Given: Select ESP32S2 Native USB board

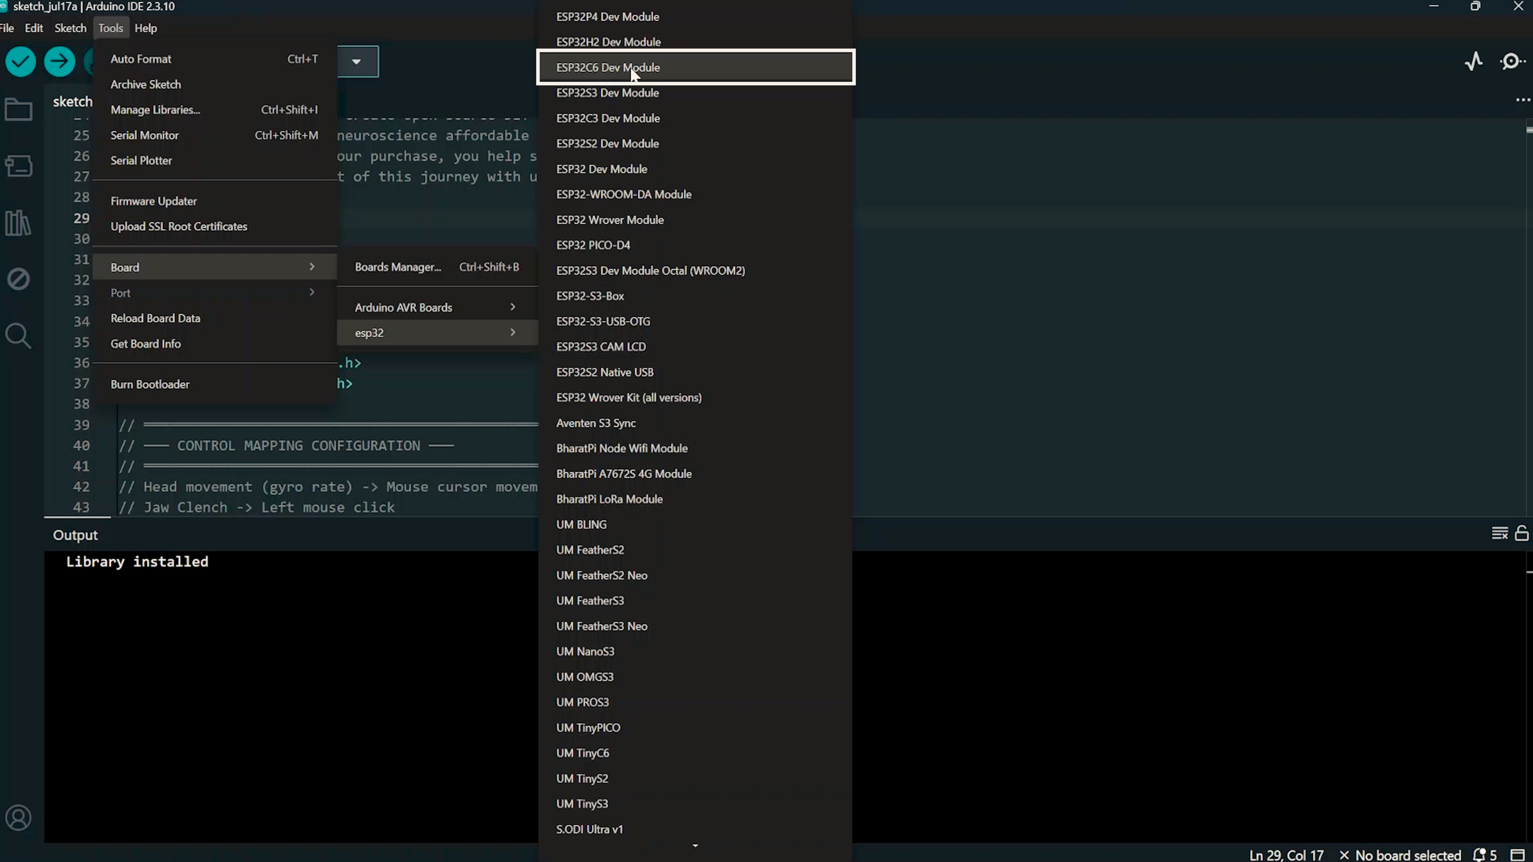Looking at the screenshot, I should click(696, 372).
